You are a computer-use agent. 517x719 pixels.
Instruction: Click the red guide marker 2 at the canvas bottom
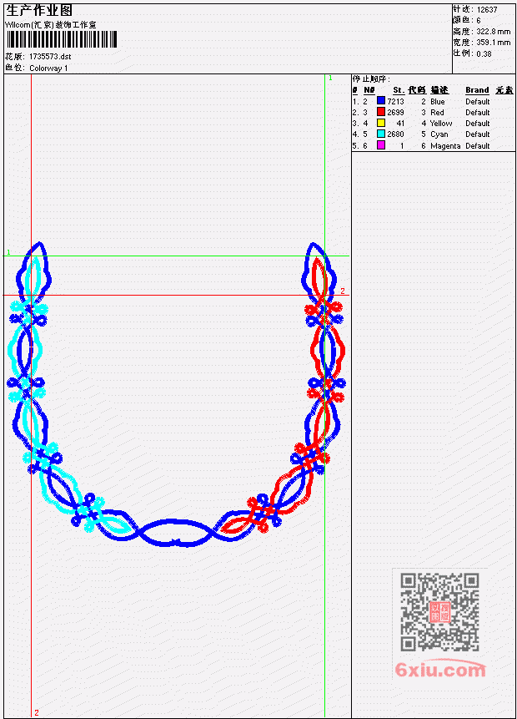point(37,712)
